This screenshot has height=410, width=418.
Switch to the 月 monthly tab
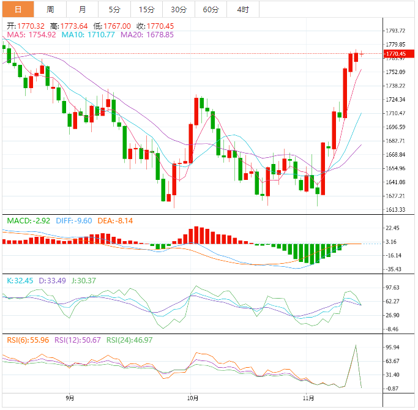pos(83,10)
